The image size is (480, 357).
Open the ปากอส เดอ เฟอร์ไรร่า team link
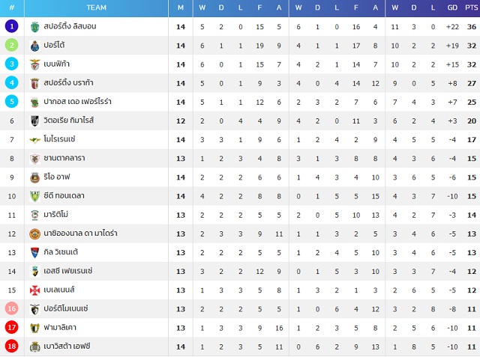77,101
